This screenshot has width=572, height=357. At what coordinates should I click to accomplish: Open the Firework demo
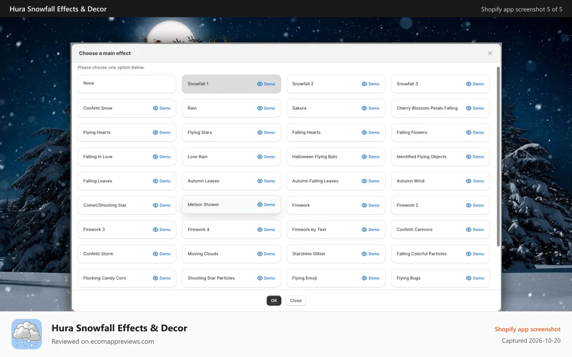coord(370,205)
